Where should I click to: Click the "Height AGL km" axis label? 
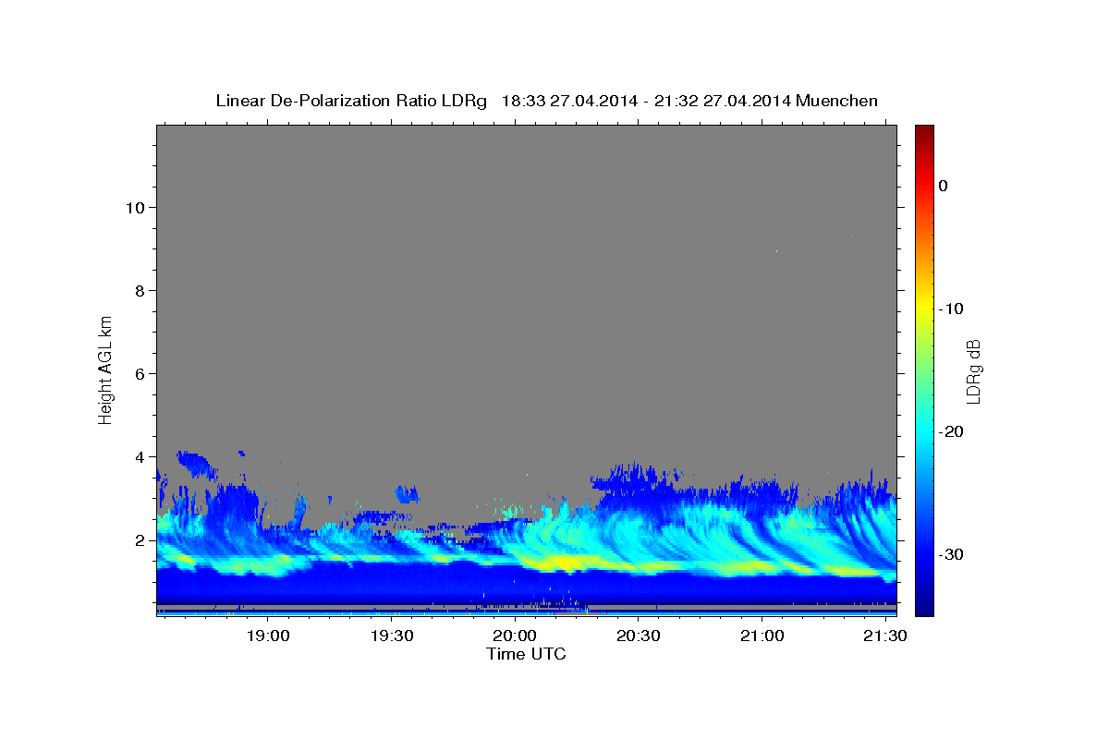[105, 369]
